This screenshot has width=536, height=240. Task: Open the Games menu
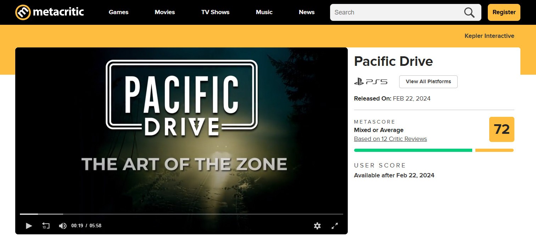click(x=118, y=12)
